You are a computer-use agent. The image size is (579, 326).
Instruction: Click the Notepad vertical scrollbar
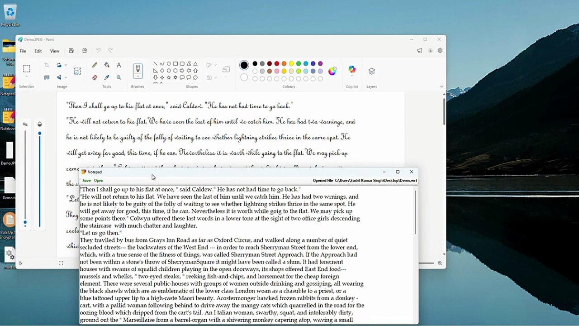coord(416,212)
